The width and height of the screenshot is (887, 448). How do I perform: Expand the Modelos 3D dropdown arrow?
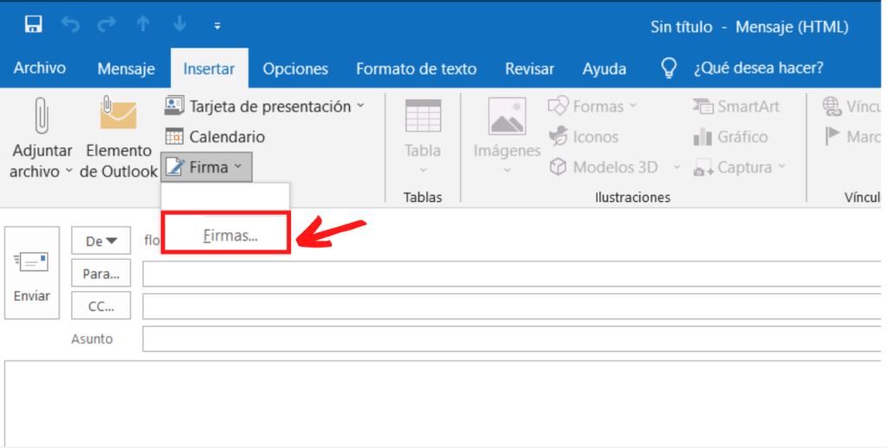[677, 167]
